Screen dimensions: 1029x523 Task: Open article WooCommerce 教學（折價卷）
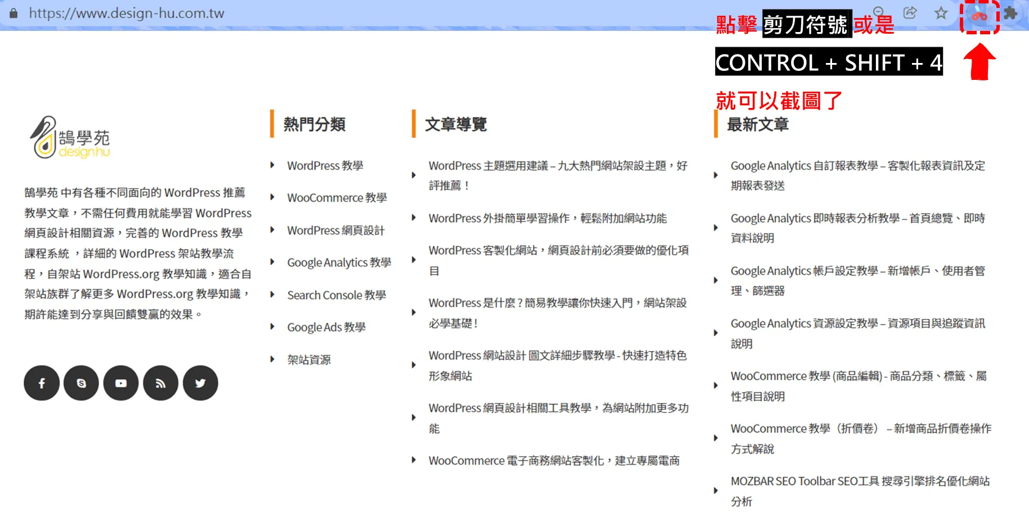click(x=861, y=438)
